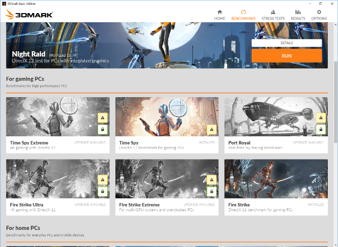Click the Fire Strike Ultra title
The width and height of the screenshot is (338, 247).
click(27, 205)
